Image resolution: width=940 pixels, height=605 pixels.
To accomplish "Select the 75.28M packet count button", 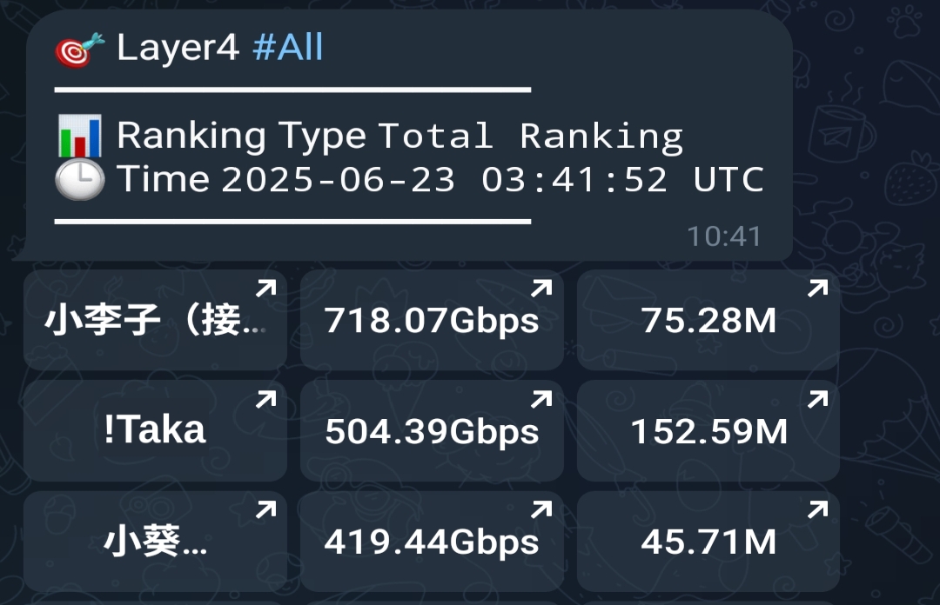I will coord(708,319).
